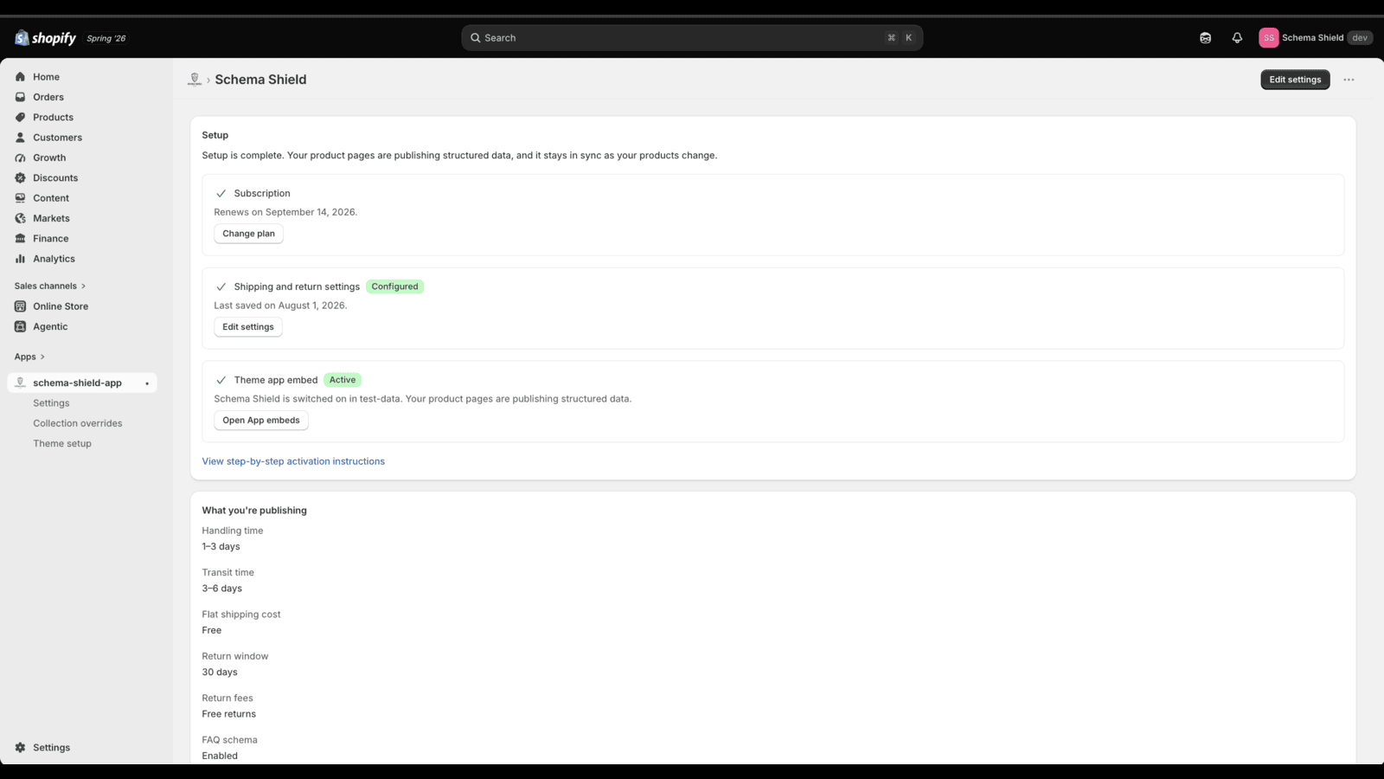Click the Growth icon in sidebar
This screenshot has width=1384, height=779.
[20, 158]
